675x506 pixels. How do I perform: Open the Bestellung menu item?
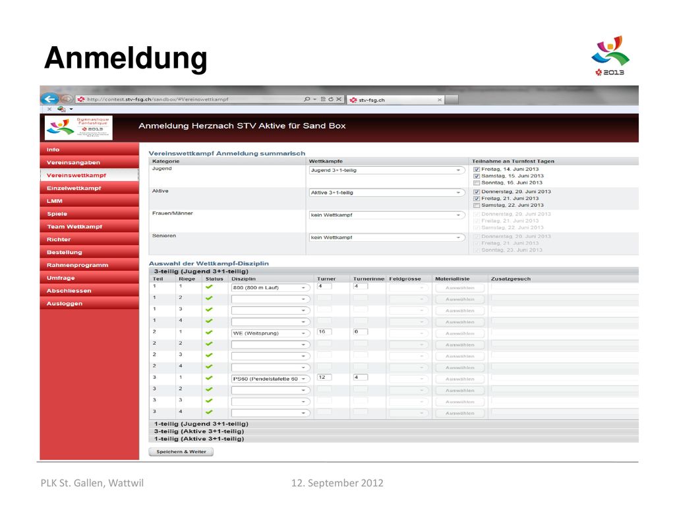90,252
